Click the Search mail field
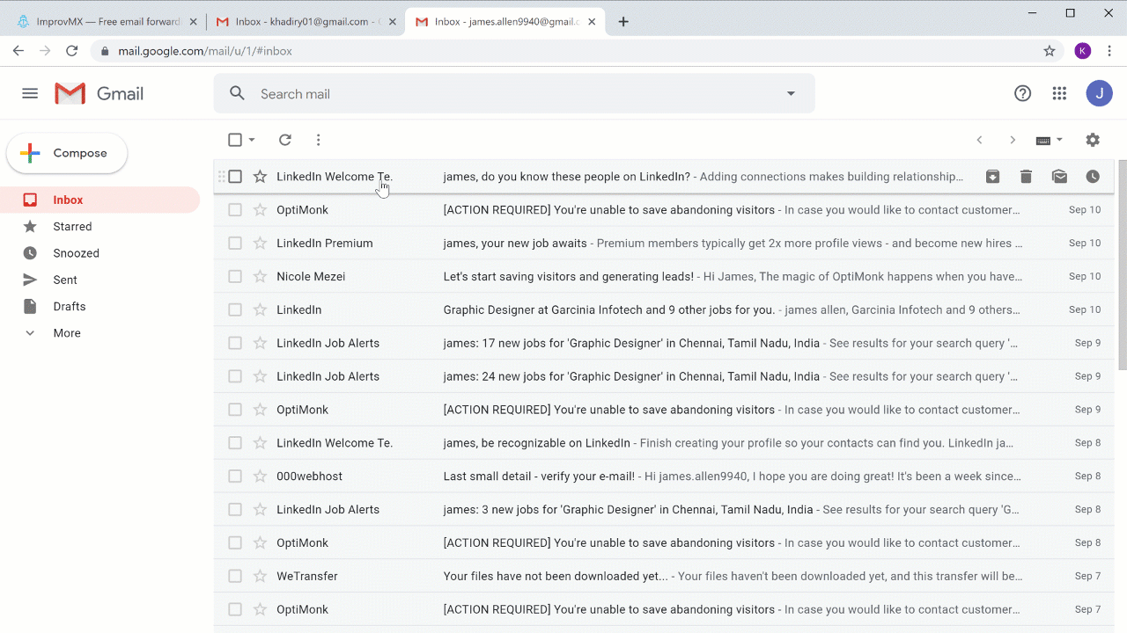 point(514,93)
